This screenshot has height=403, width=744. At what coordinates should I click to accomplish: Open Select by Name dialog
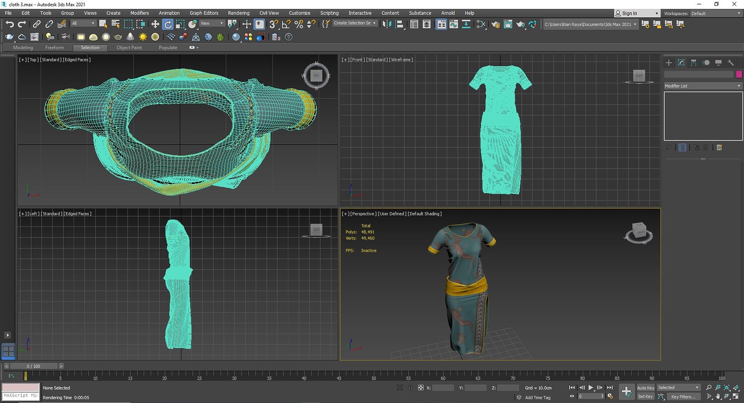coord(116,24)
